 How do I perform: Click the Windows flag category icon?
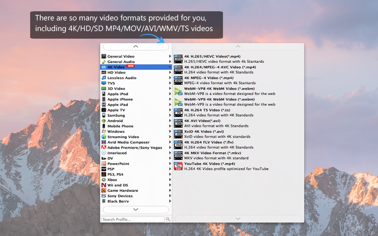[x=104, y=131]
